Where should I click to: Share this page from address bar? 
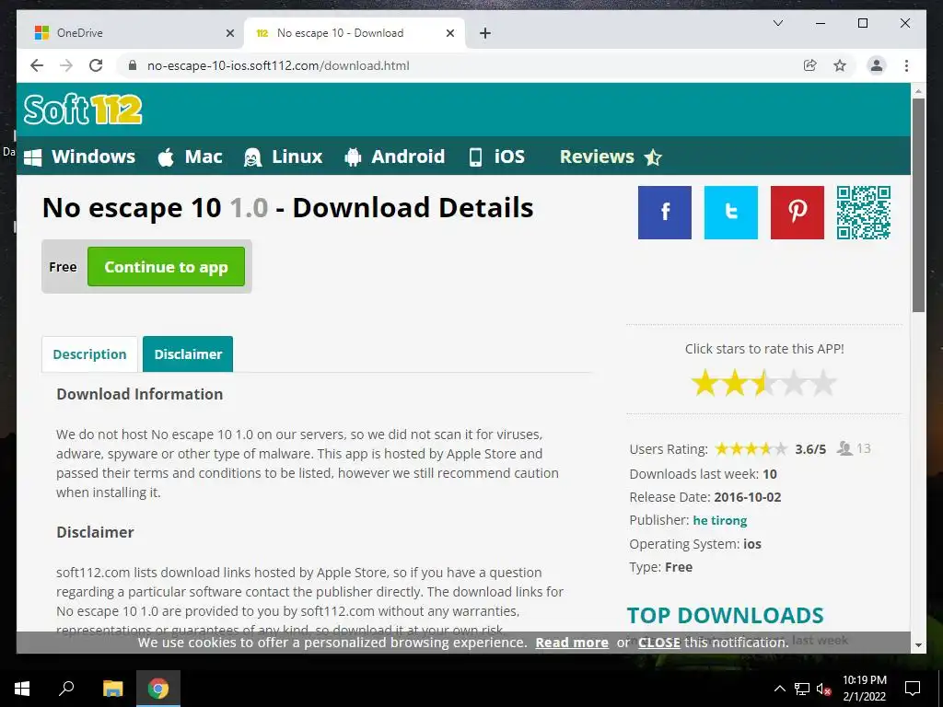(x=810, y=65)
